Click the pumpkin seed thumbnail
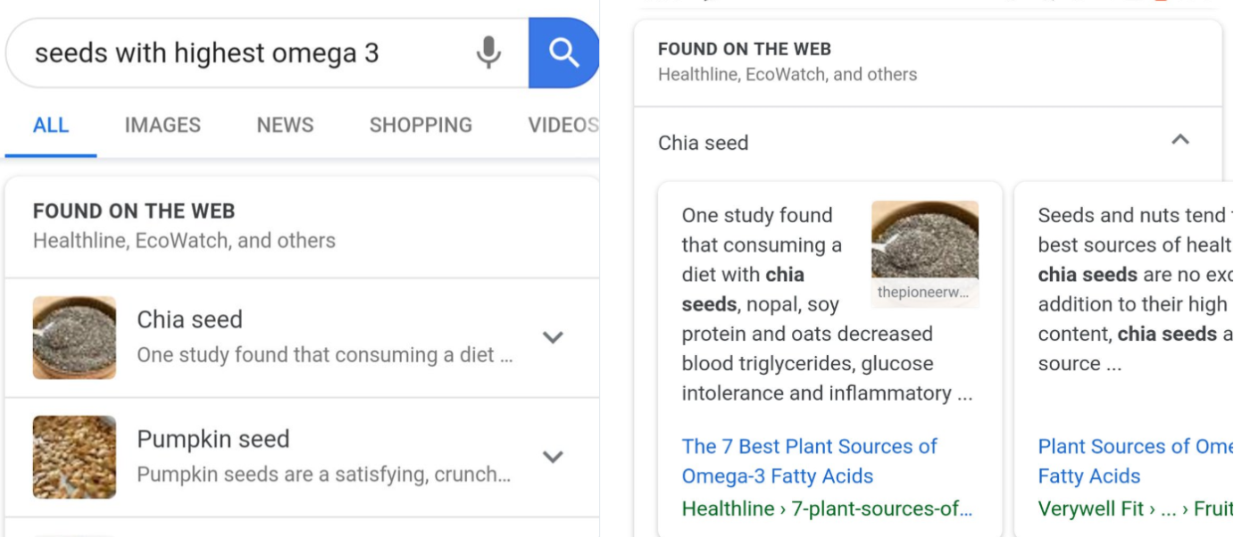The image size is (1250, 537). 74,457
